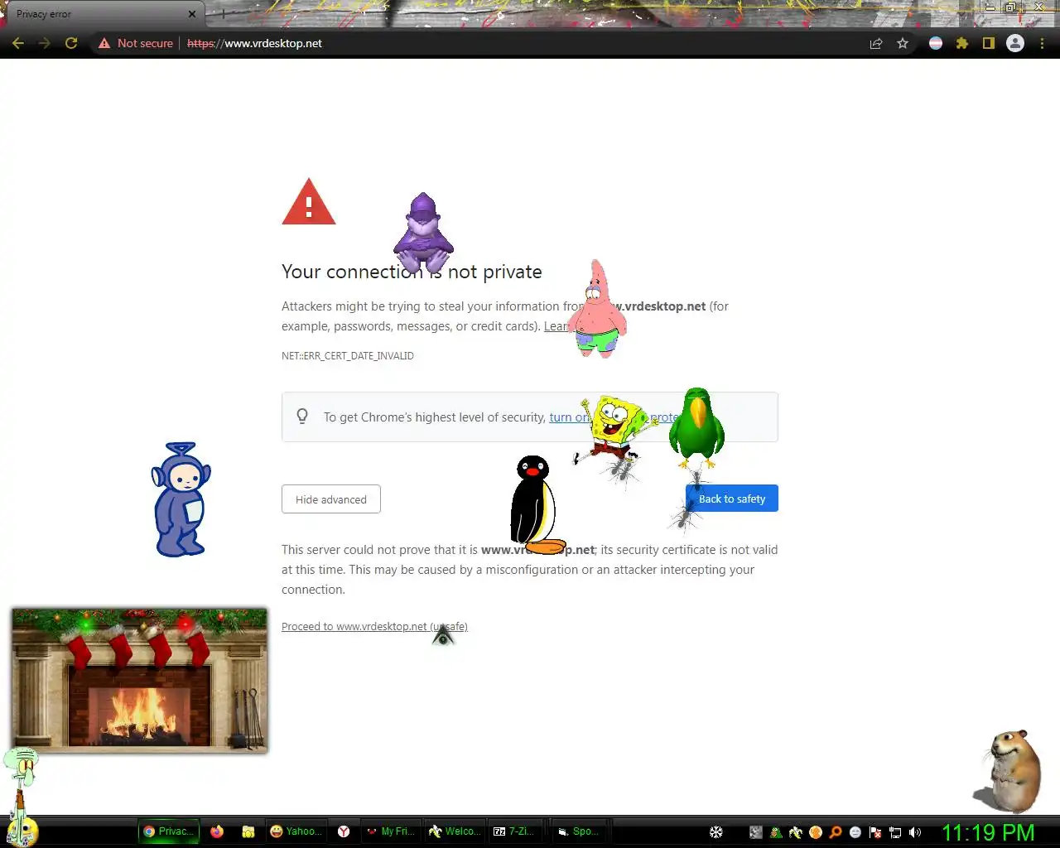Click the red warning triangle on the page

(309, 202)
